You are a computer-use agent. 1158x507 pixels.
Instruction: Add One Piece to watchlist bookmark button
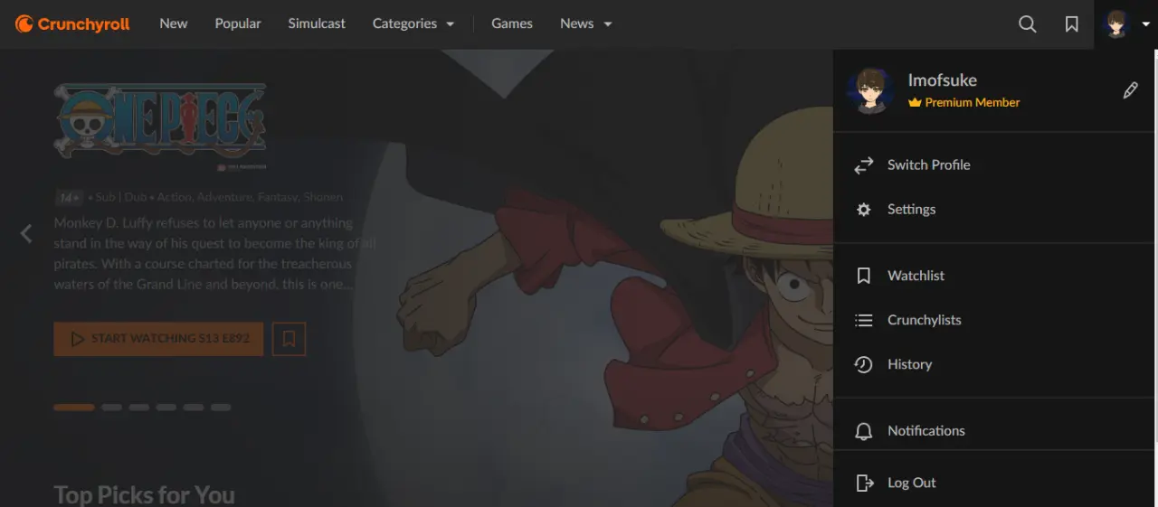289,339
